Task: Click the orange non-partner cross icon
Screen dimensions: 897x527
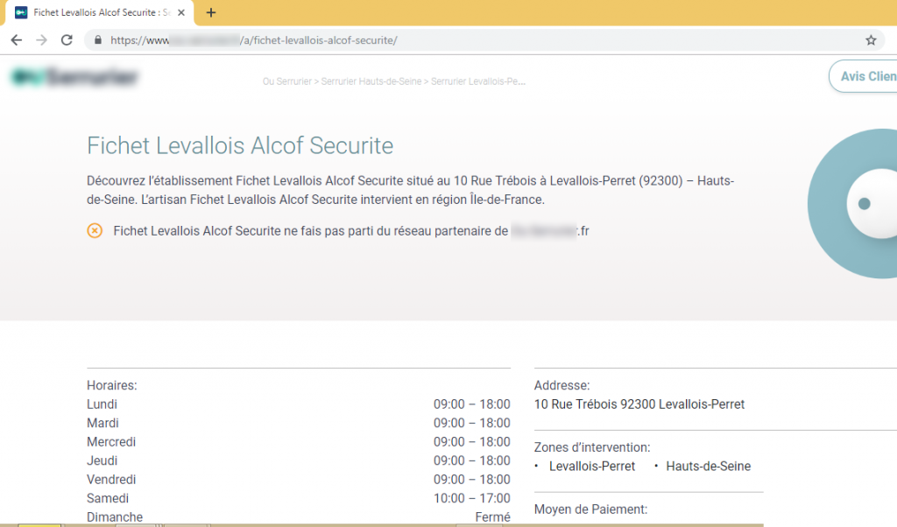Action: (95, 231)
